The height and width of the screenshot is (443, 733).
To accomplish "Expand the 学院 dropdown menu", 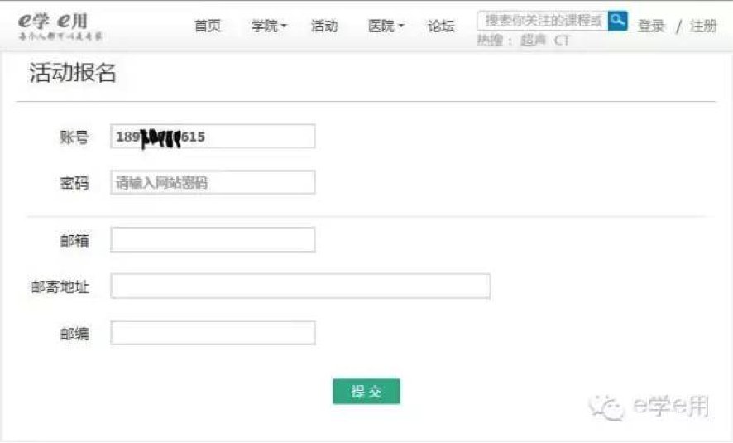I will coord(268,26).
